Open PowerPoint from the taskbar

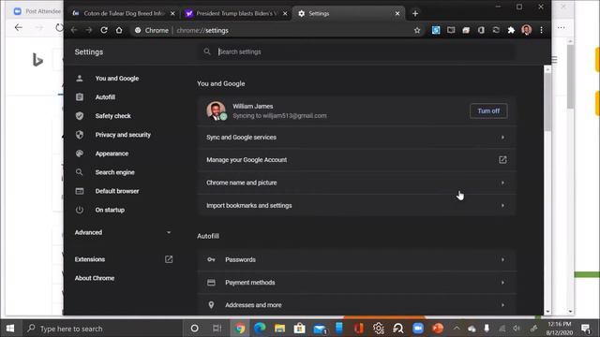pyautogui.click(x=438, y=329)
